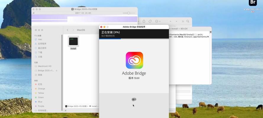This screenshot has height=118, width=263.
Task: Minimize the Adobe Bridge installer window
Action: [104, 27]
